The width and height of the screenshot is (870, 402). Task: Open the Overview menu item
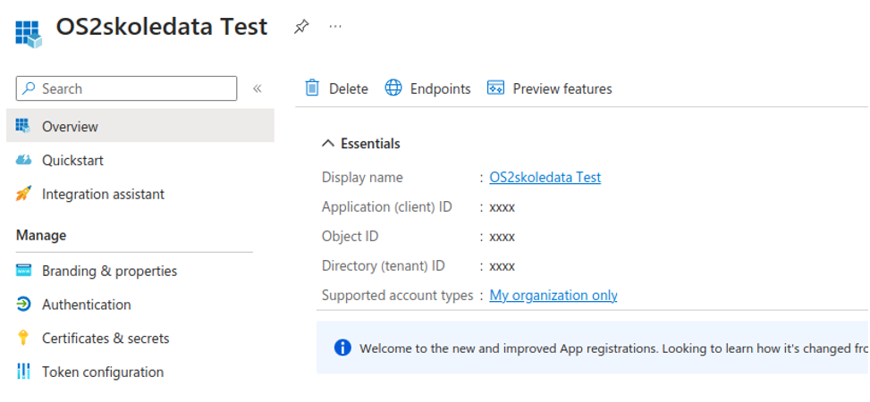click(139, 126)
